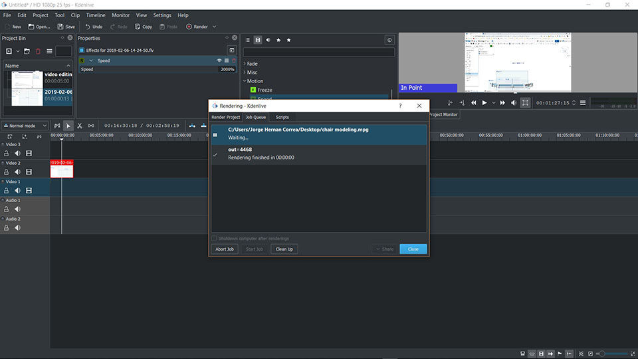This screenshot has width=638, height=359.
Task: Click the red Delete Clip icon in bin
Action: point(38,51)
